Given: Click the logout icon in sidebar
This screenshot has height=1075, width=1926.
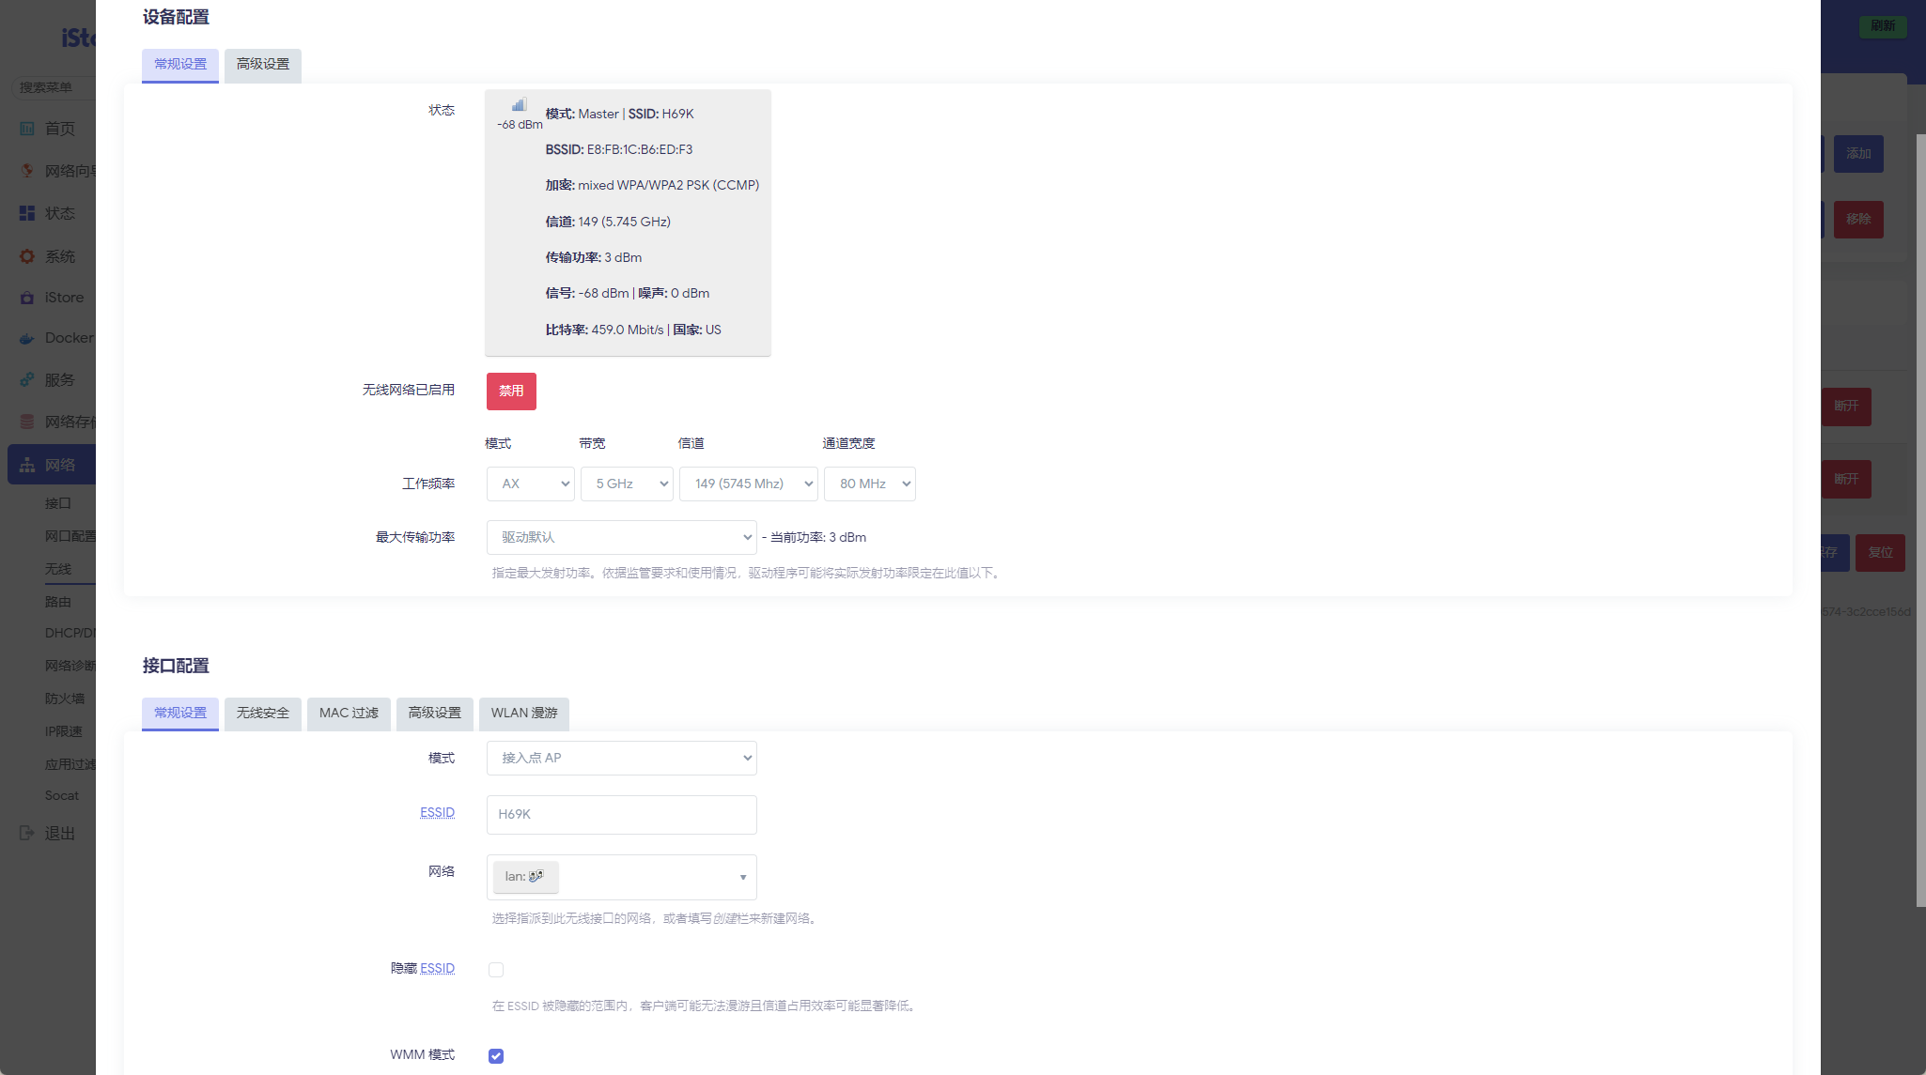Looking at the screenshot, I should point(27,833).
